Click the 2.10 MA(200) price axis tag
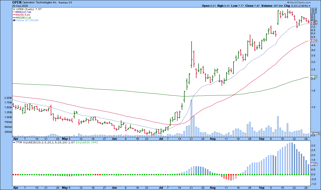 [313, 77]
